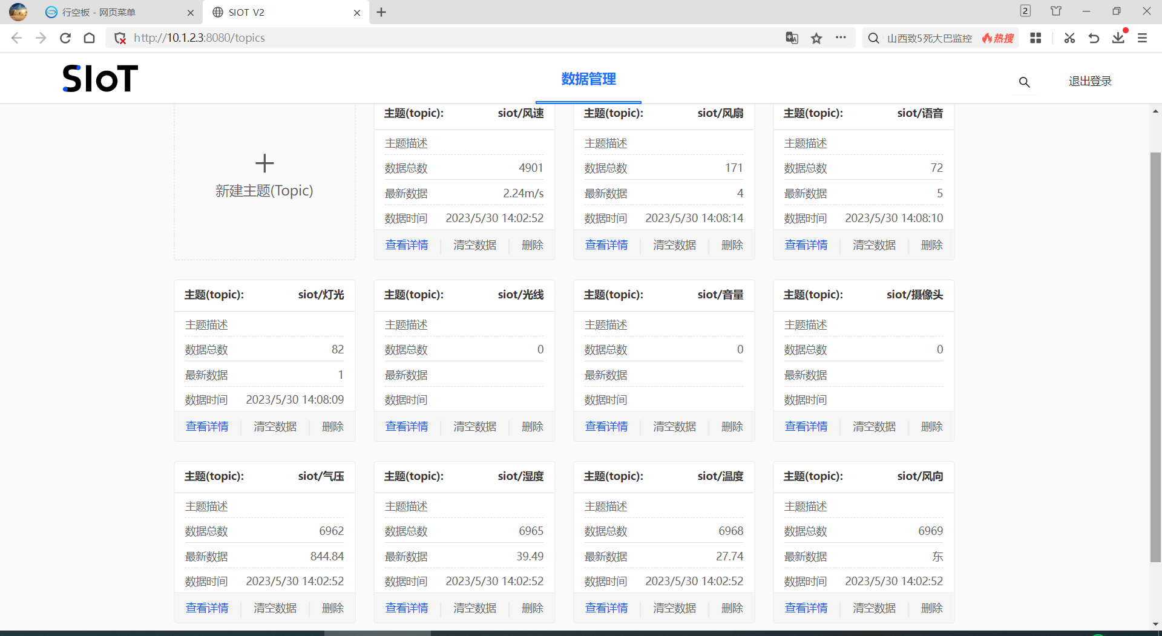Select the siot/摄像头 topic title
The width and height of the screenshot is (1162, 636).
(915, 295)
